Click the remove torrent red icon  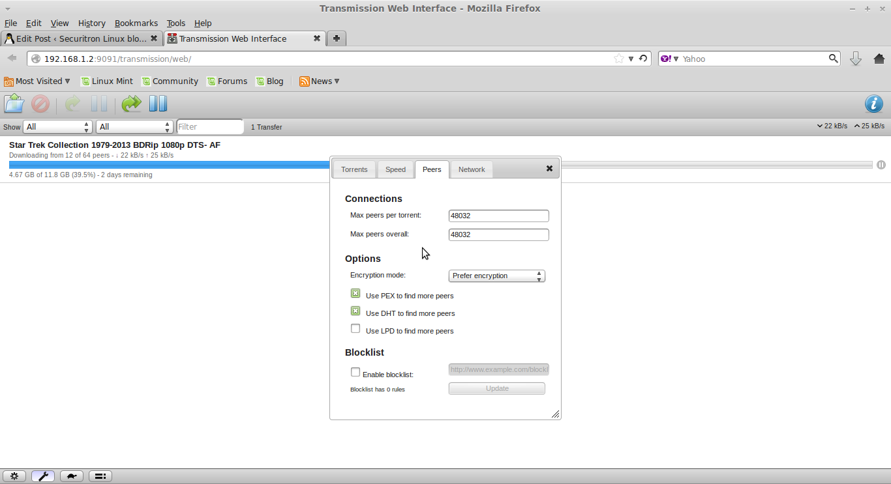click(40, 104)
